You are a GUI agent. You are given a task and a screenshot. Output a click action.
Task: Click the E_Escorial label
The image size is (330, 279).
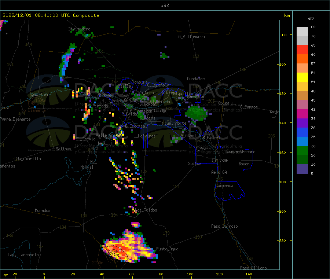coord(136,126)
